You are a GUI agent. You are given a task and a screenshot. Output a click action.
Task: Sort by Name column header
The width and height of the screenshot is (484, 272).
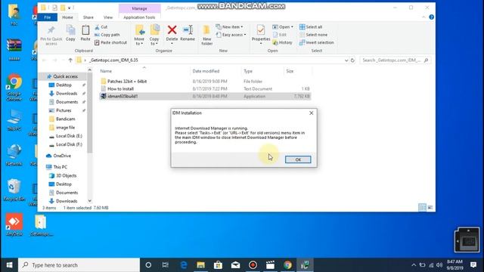tap(106, 71)
